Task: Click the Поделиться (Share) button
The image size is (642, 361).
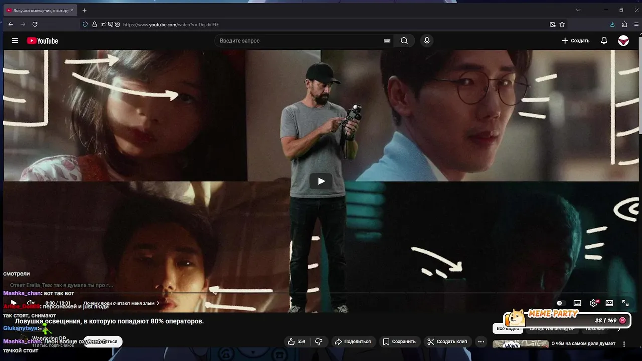Action: (x=353, y=342)
